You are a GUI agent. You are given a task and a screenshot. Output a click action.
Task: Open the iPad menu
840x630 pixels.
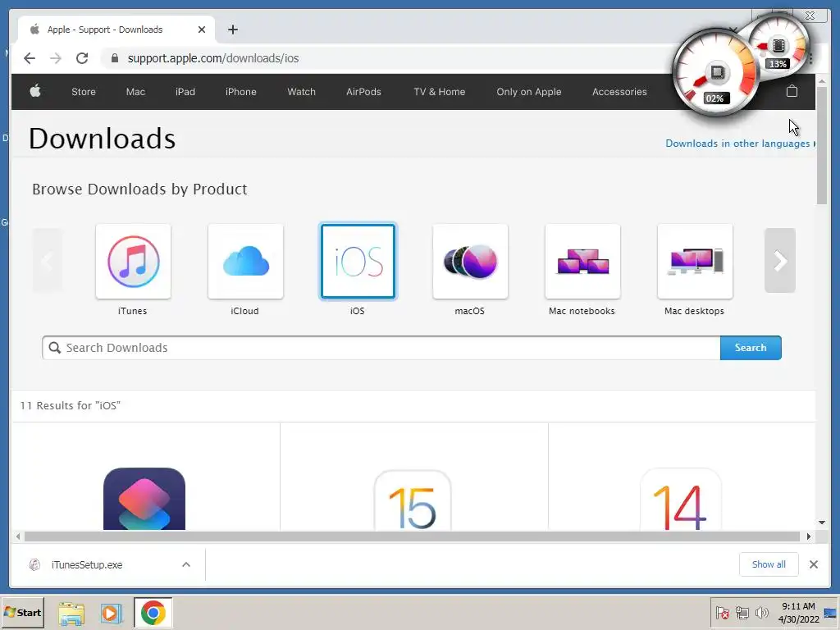[185, 92]
